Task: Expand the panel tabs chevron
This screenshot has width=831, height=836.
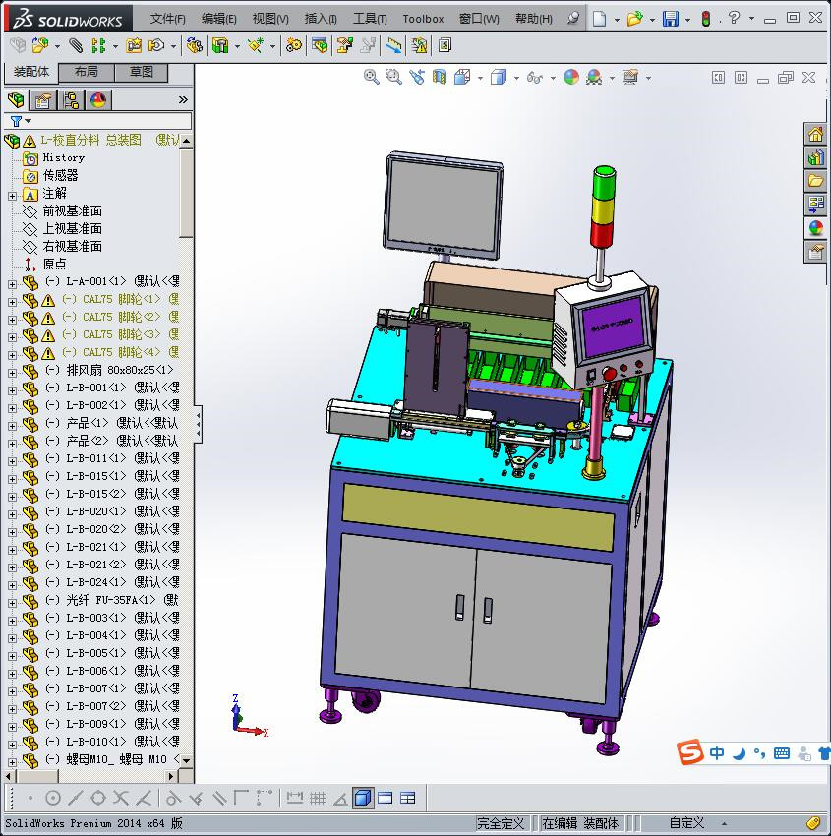Action: (x=183, y=99)
